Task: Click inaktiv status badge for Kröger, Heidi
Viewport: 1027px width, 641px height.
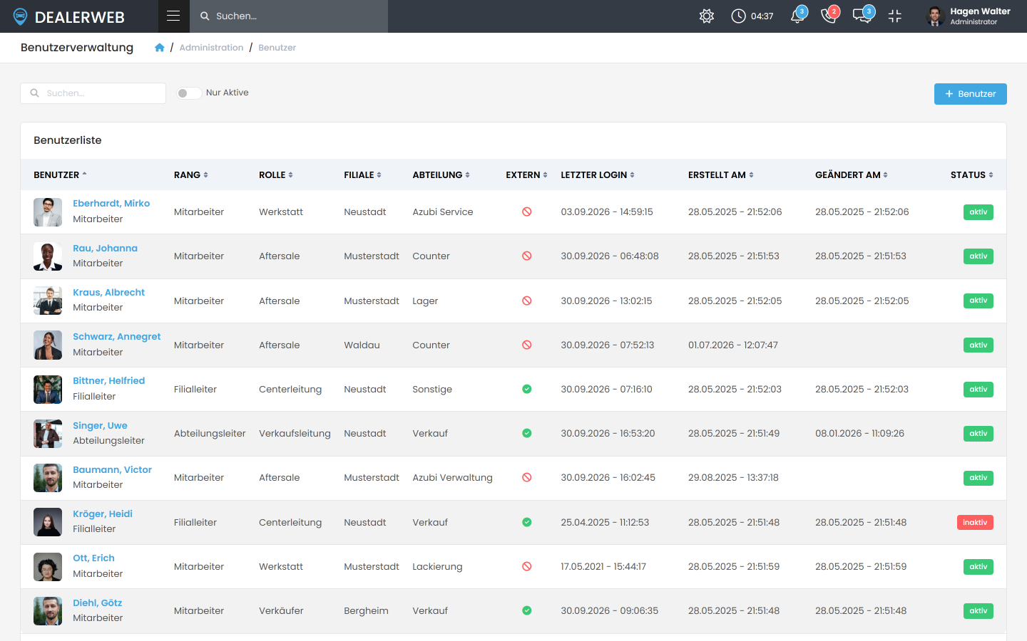Action: [x=975, y=523]
